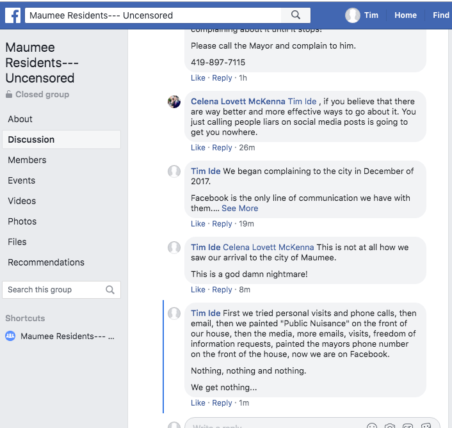
Task: Click the 'Tim Ide' mention in Celena's comment
Action: (x=302, y=102)
